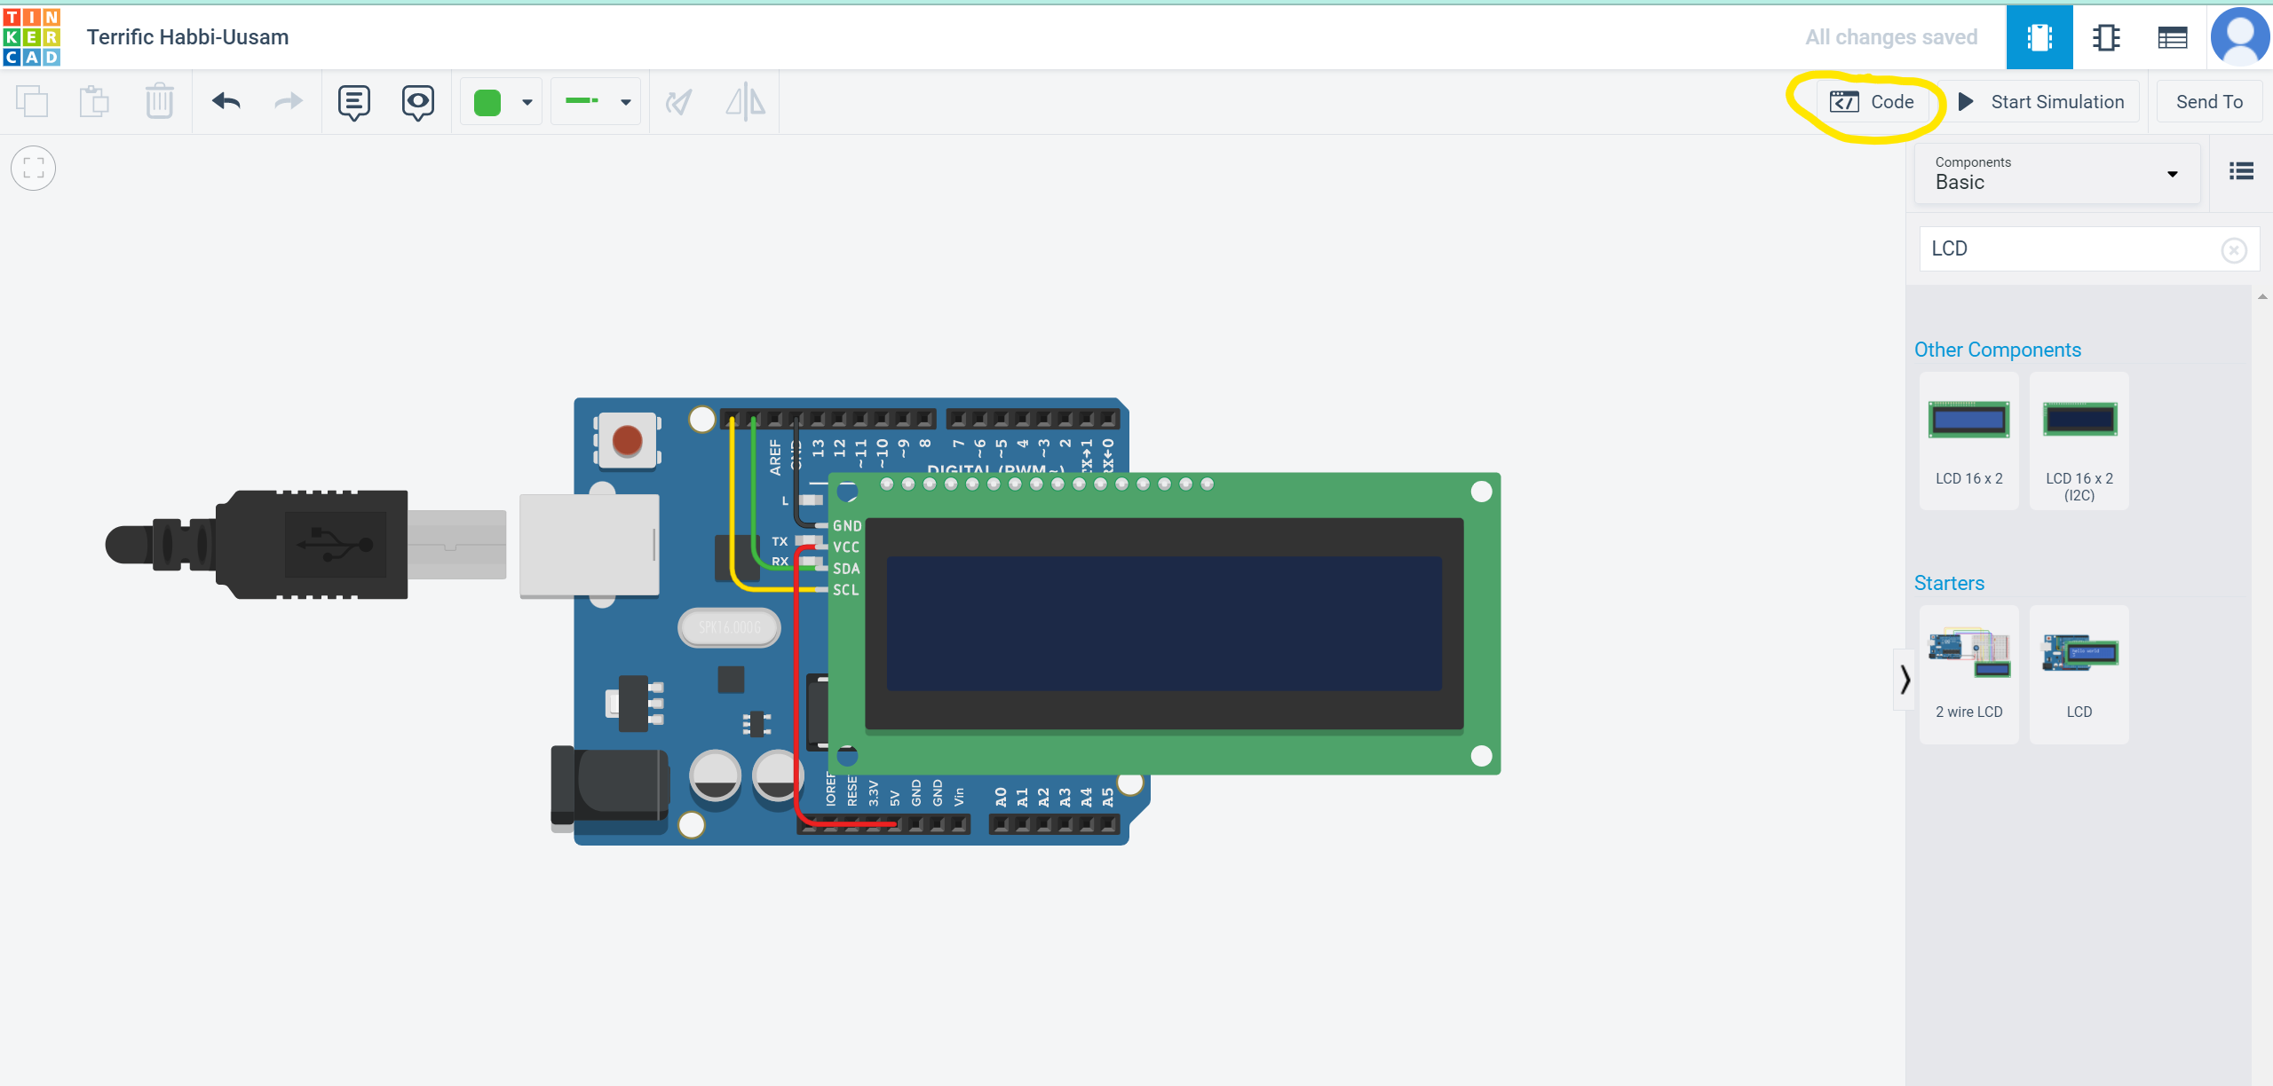Screen dimensions: 2273x1086
Task: Start Simulation of the circuit
Action: tap(2041, 102)
